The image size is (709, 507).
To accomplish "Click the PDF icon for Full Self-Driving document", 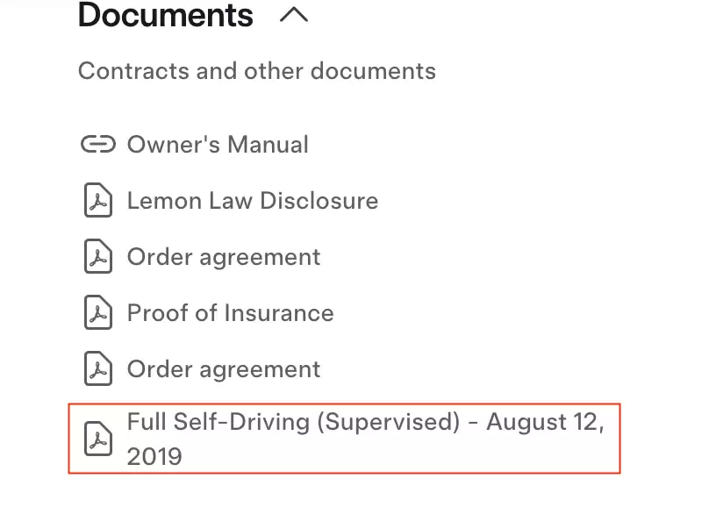I will pyautogui.click(x=98, y=439).
